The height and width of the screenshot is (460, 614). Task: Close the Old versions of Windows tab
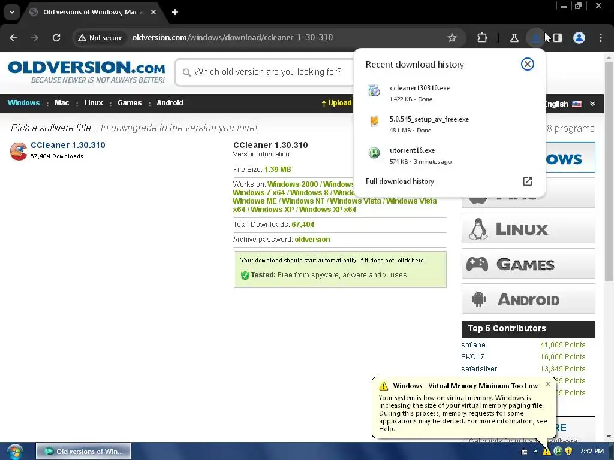[153, 12]
